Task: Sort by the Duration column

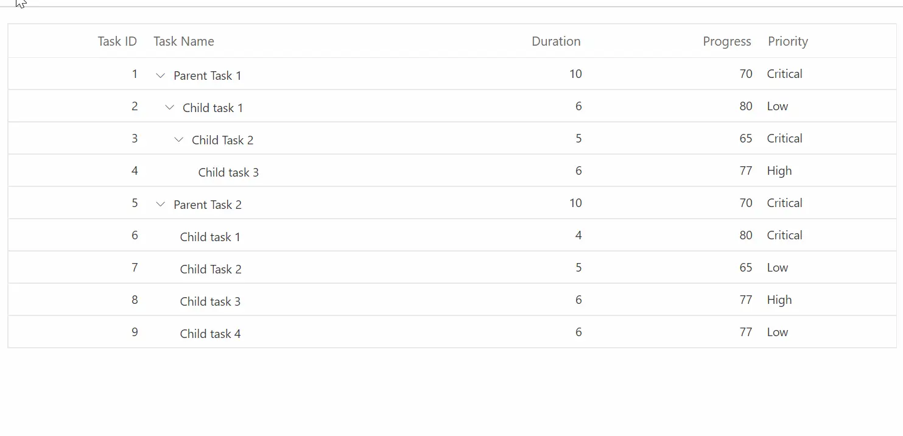Action: 556,41
